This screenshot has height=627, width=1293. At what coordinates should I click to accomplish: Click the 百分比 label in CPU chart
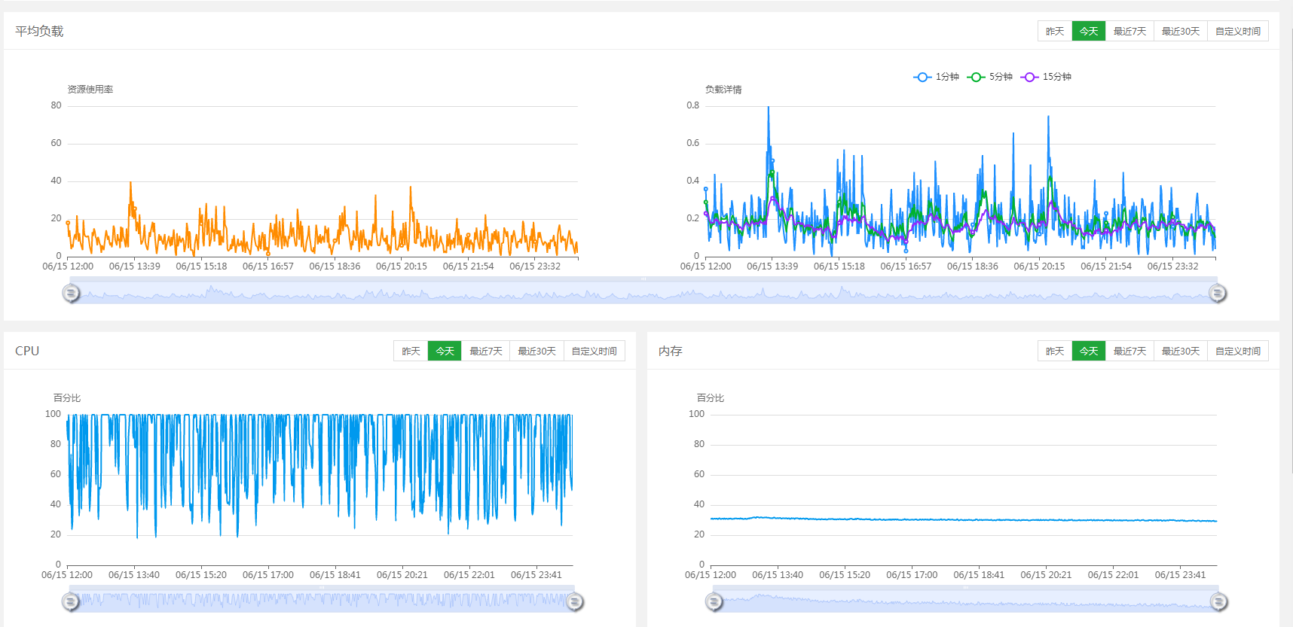67,397
